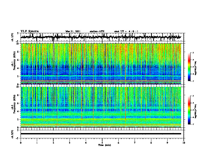Click the "0" tick on the time axis

(21, 143)
